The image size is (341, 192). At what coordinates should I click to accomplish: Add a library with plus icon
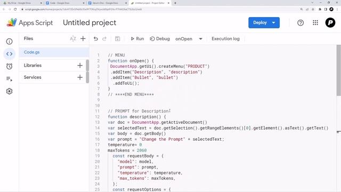coord(80,65)
